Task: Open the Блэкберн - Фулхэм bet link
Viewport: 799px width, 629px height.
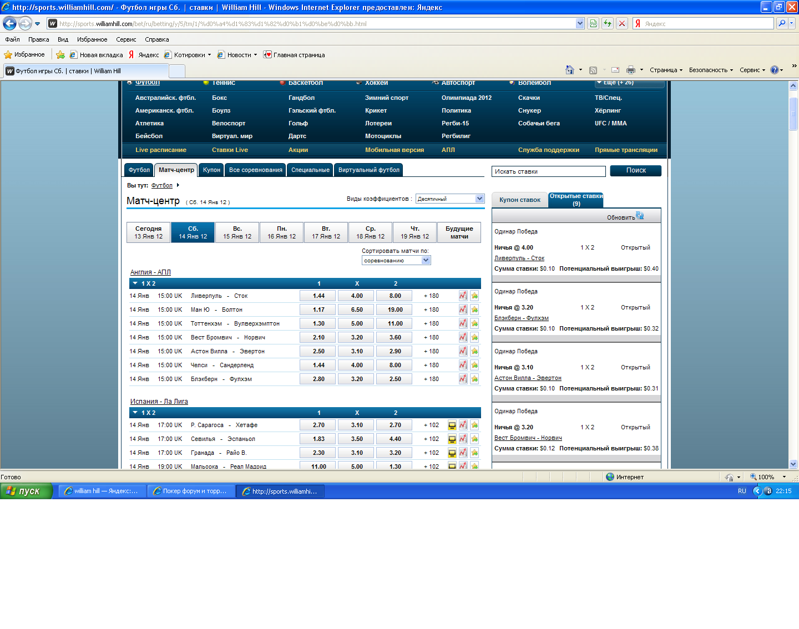Action: click(521, 318)
